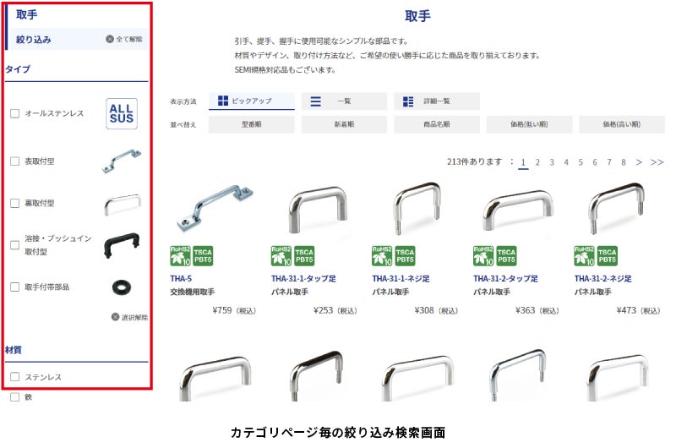Image resolution: width=676 pixels, height=448 pixels.
Task: Check the オールステンレス checkbox
Action: 15,113
